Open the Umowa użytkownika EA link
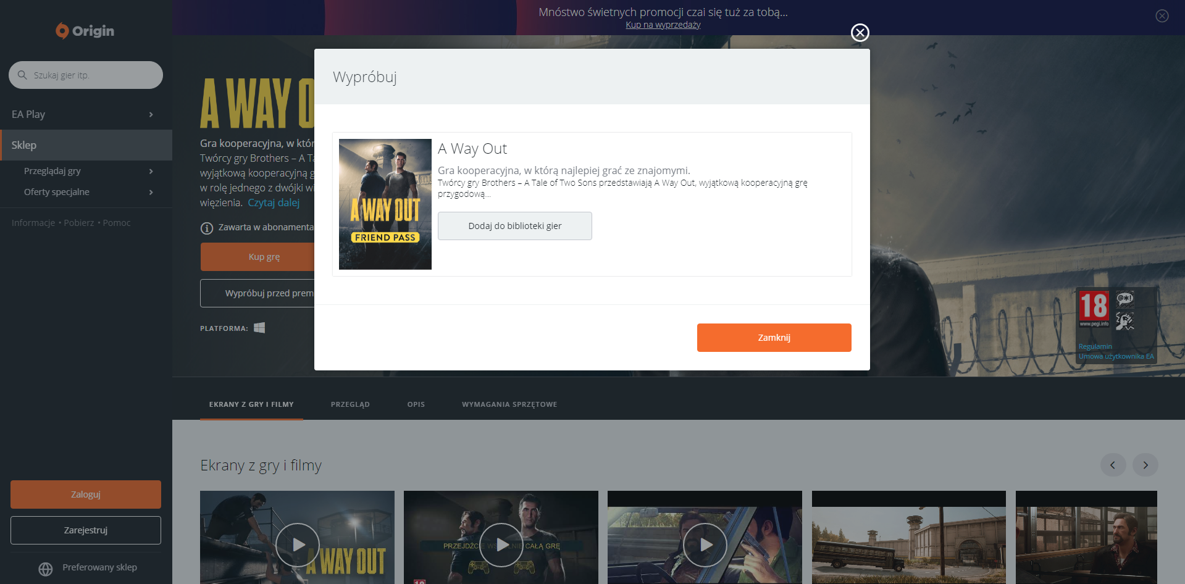The height and width of the screenshot is (584, 1185). click(x=1116, y=357)
